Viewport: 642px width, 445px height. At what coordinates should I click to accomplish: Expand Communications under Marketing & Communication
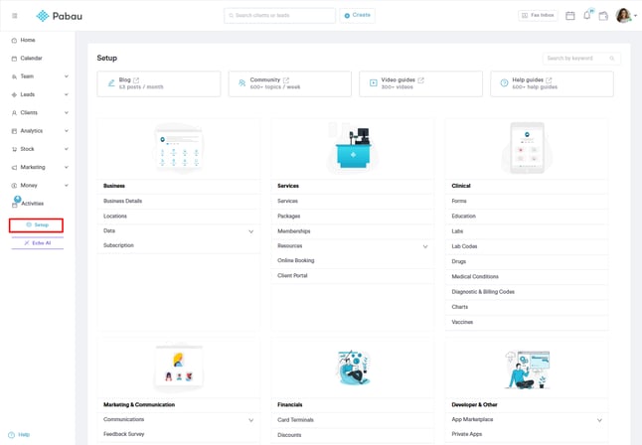coord(250,420)
